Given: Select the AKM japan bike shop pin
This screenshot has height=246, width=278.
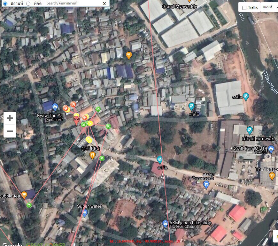Looking at the screenshot, I should (x=165, y=224).
